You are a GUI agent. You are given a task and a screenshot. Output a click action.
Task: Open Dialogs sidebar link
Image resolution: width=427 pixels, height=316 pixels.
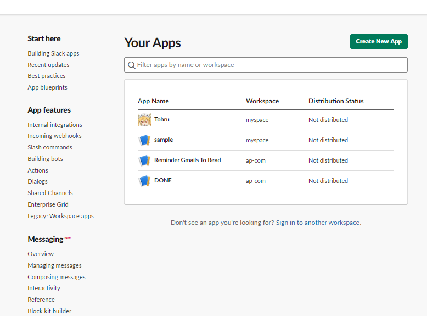pos(37,181)
